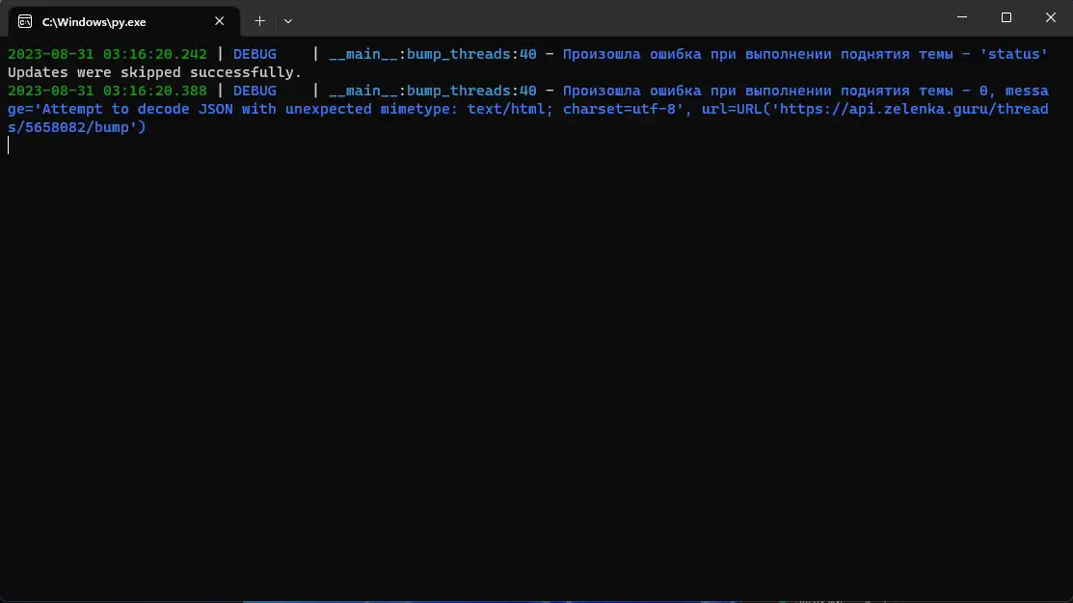Click the 'Updates were skipped successfully.' line
This screenshot has width=1073, height=603.
coord(154,72)
